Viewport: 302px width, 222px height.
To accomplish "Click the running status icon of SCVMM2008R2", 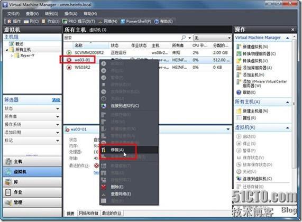I will [69, 52].
